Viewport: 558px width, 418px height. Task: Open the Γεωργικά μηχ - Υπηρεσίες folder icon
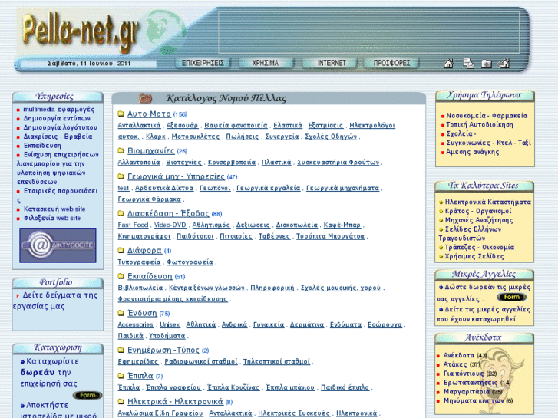click(121, 176)
